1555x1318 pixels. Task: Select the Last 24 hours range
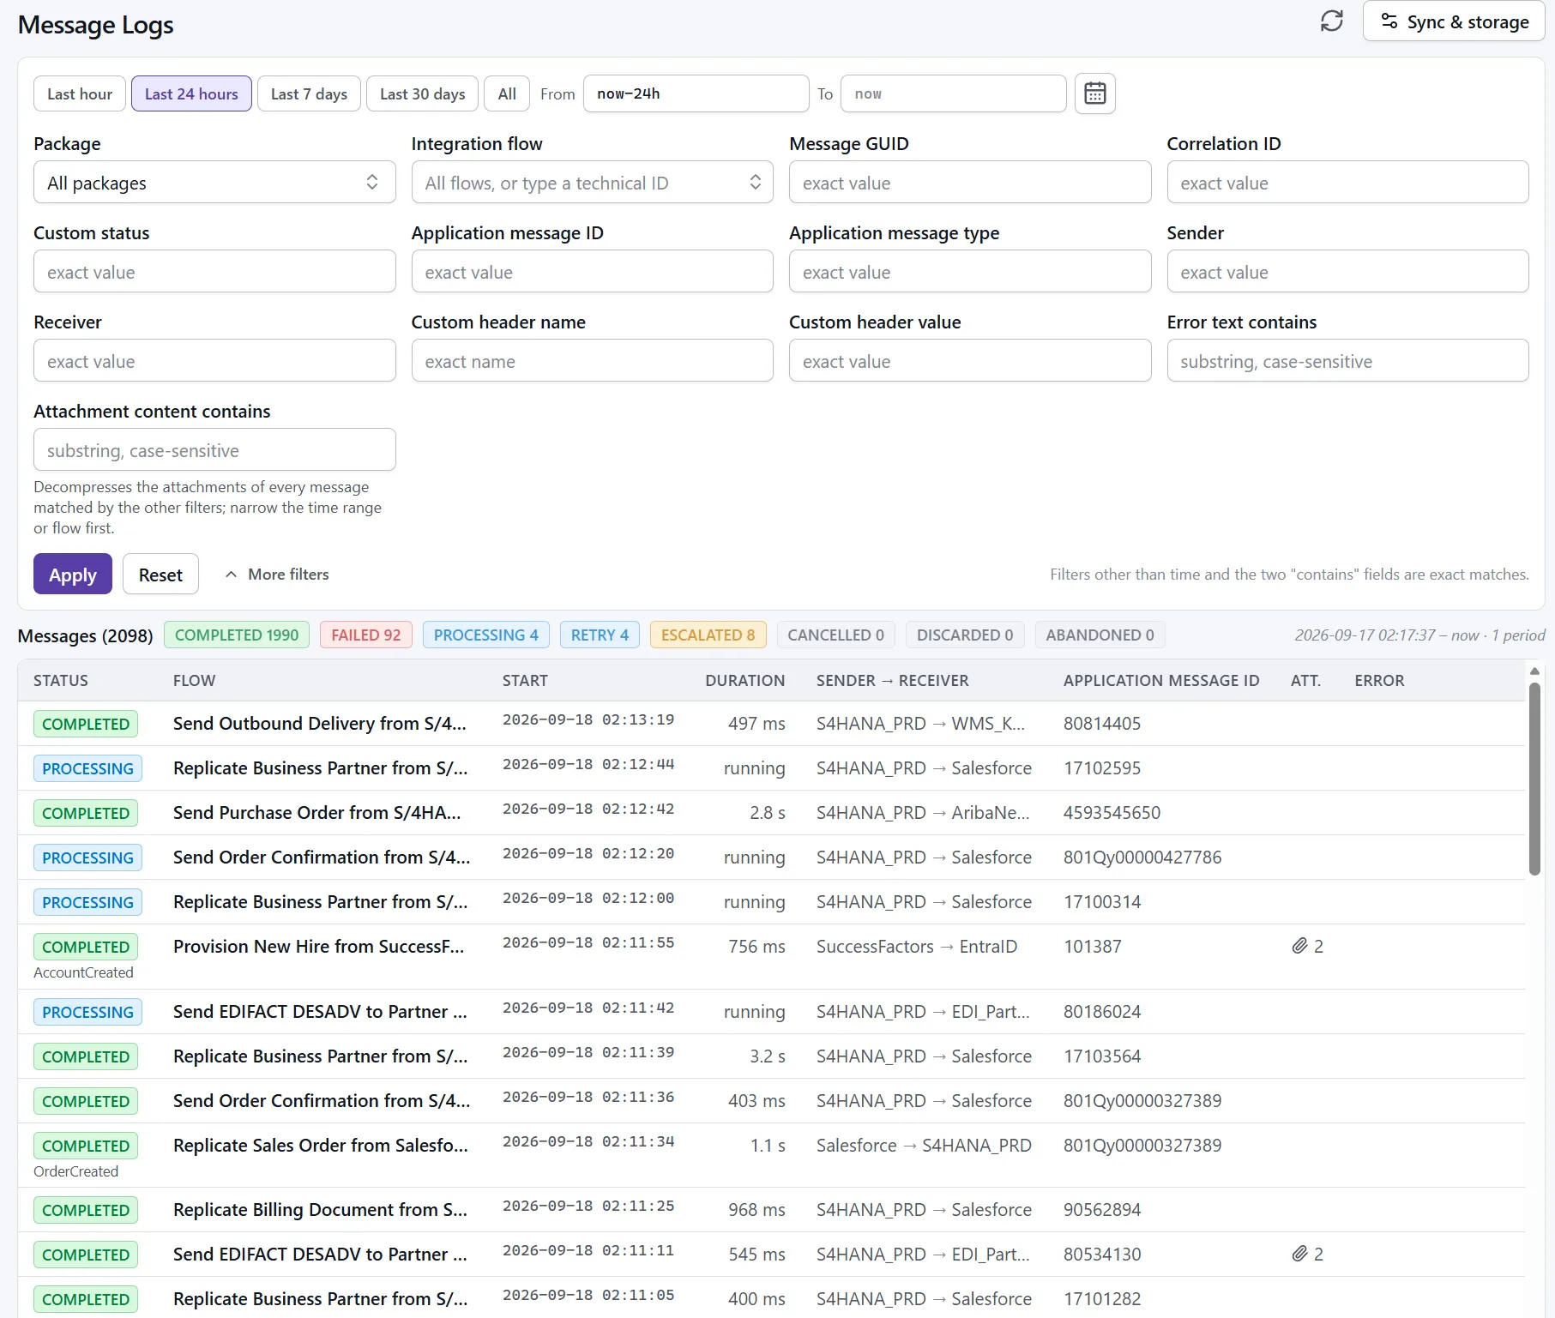pos(191,93)
